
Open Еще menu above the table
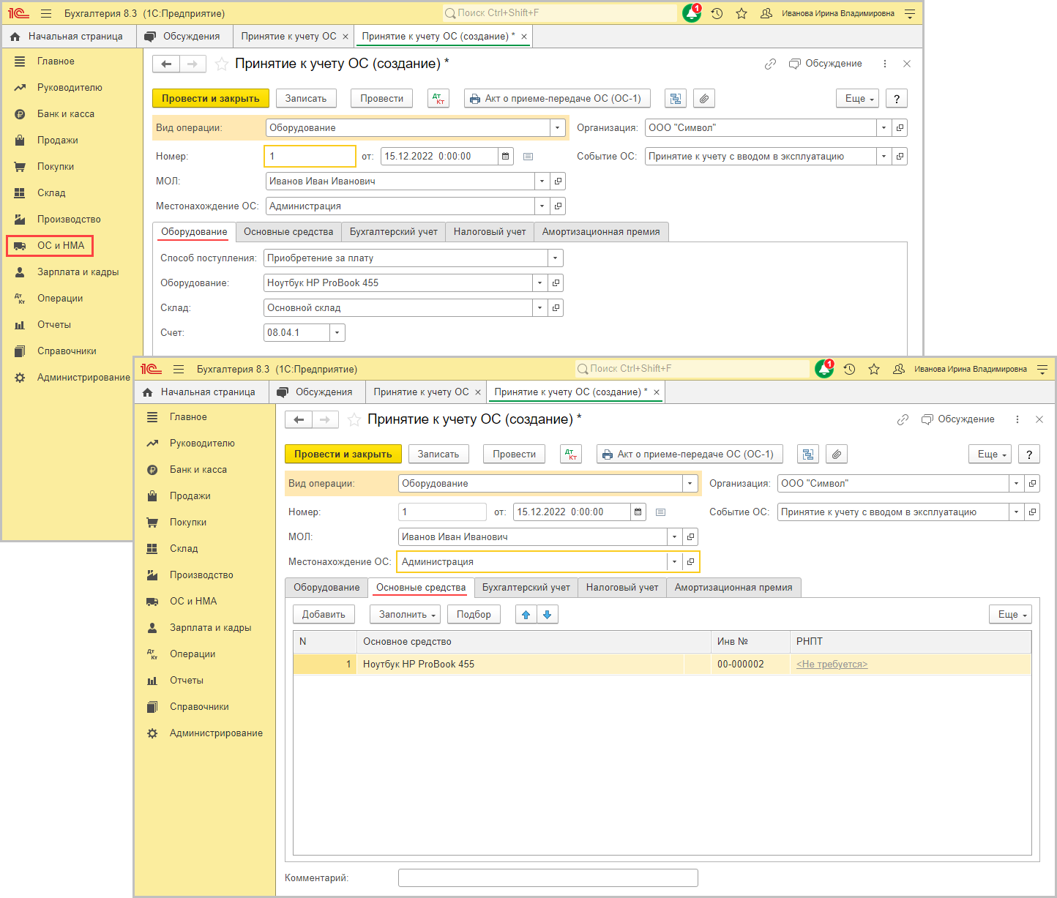coord(1010,614)
